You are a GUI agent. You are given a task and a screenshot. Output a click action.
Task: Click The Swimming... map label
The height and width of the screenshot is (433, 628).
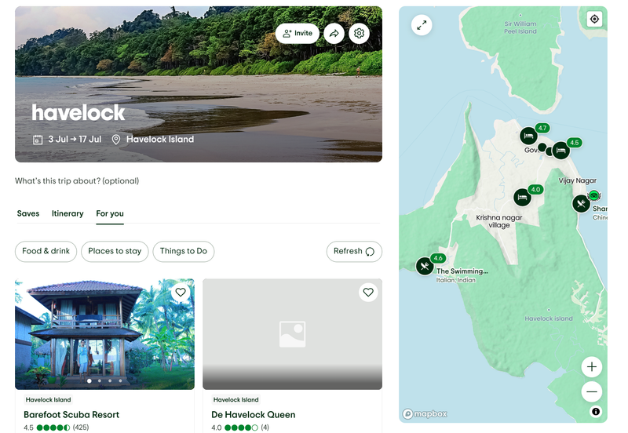pos(462,271)
